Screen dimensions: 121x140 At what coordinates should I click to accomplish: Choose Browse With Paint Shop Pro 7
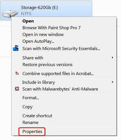pos(52,28)
